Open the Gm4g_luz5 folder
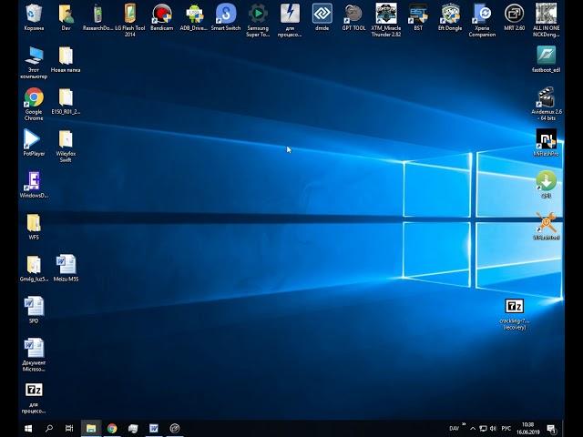This screenshot has width=583, height=437. coord(34,268)
